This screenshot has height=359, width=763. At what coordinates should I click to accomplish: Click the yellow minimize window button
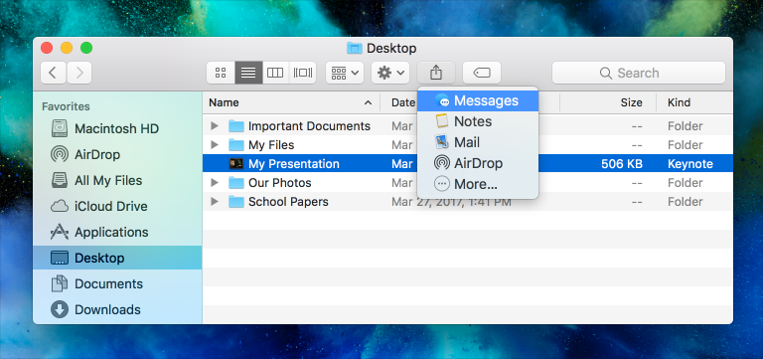67,48
